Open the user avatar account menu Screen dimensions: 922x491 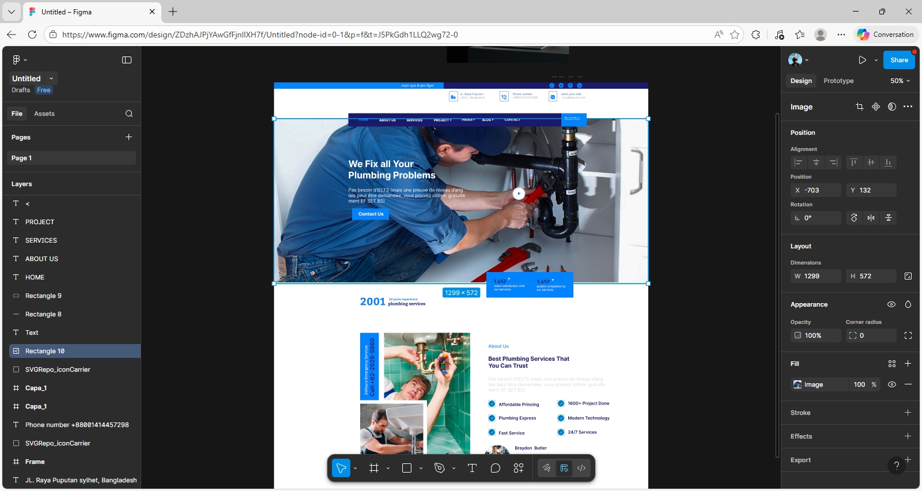798,60
